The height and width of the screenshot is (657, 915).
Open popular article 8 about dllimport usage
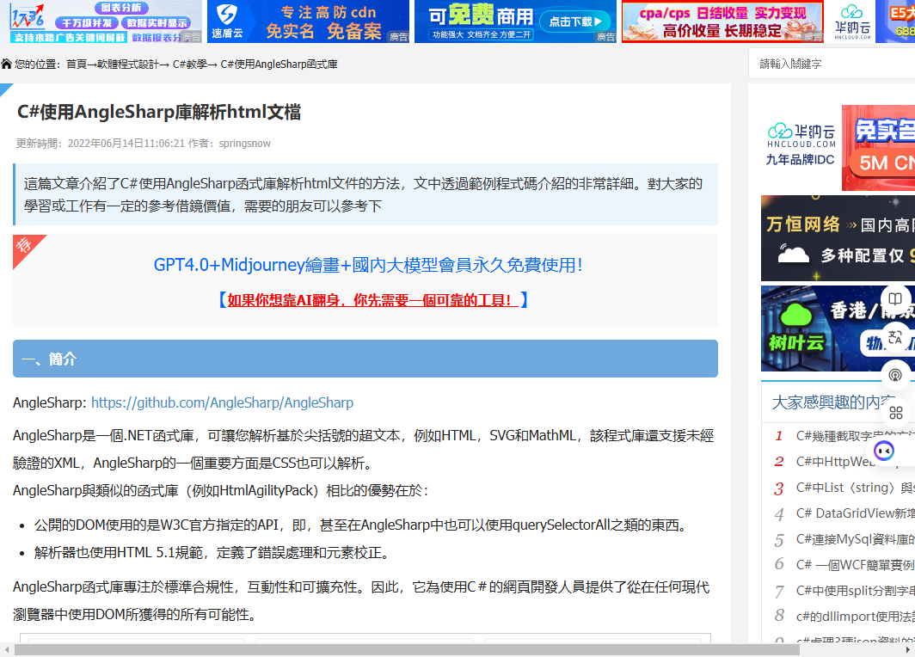tap(855, 617)
